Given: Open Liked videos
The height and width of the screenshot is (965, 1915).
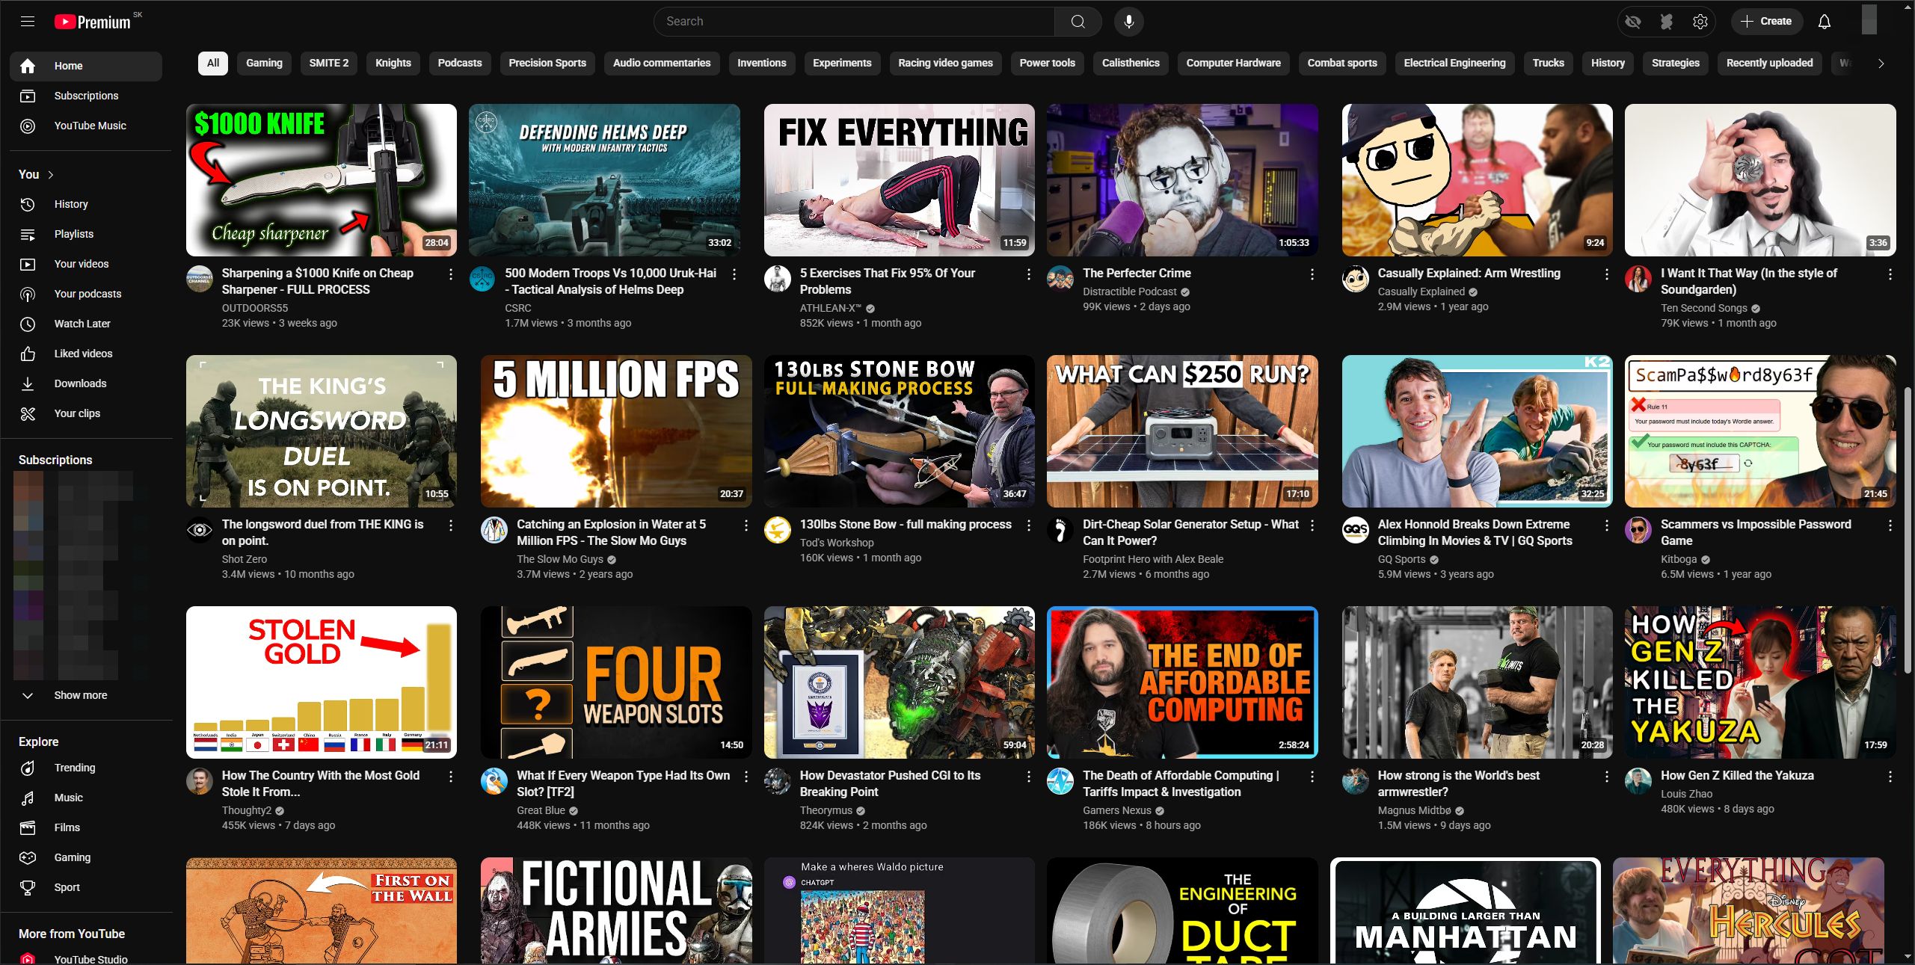Looking at the screenshot, I should (86, 354).
